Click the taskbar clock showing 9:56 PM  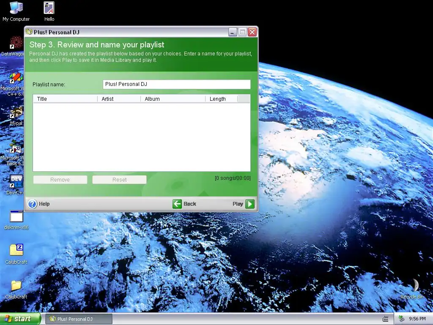(x=417, y=319)
